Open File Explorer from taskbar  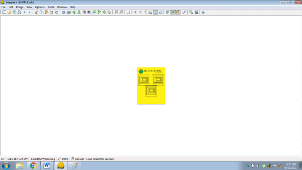[20, 166]
